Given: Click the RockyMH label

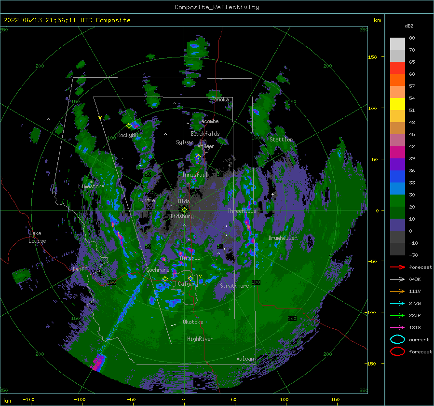Looking at the screenshot, I should (x=127, y=135).
